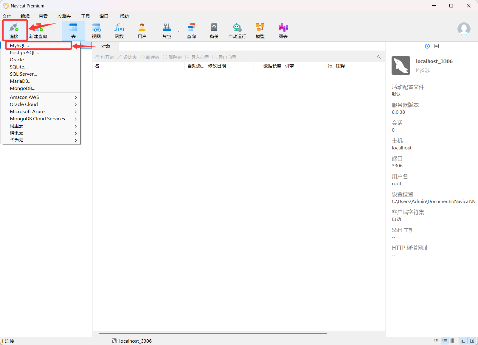Switch to list view in status bar
The image size is (478, 345).
coord(436,341)
